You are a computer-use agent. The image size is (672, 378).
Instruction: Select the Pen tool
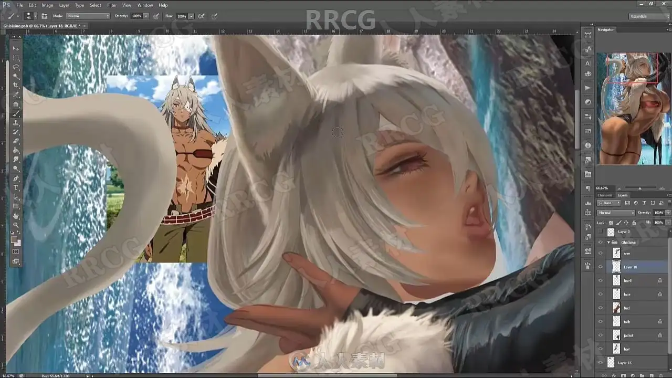click(x=16, y=178)
